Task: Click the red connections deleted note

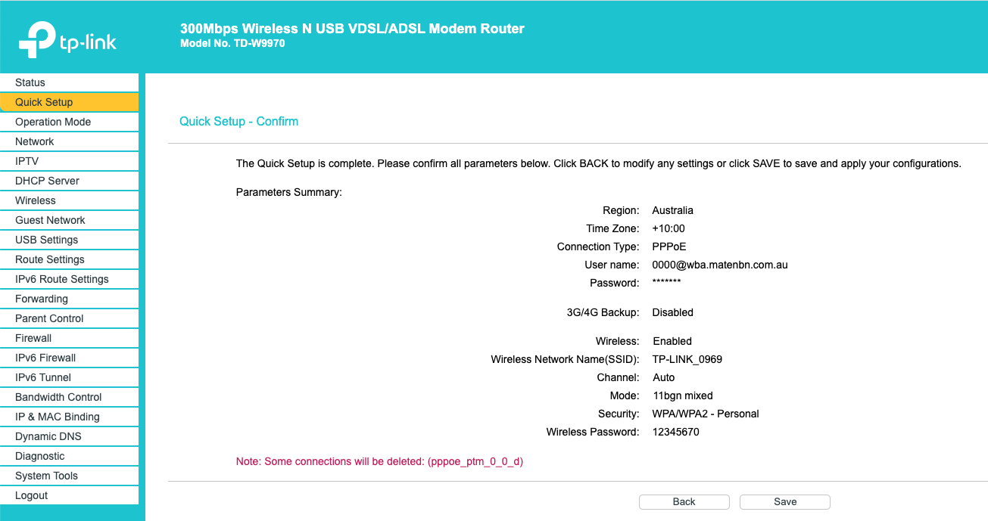Action: pos(380,461)
